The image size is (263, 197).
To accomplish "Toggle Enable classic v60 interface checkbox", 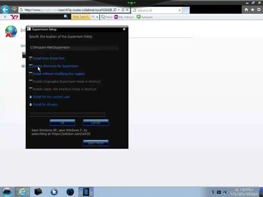I will (x=31, y=89).
